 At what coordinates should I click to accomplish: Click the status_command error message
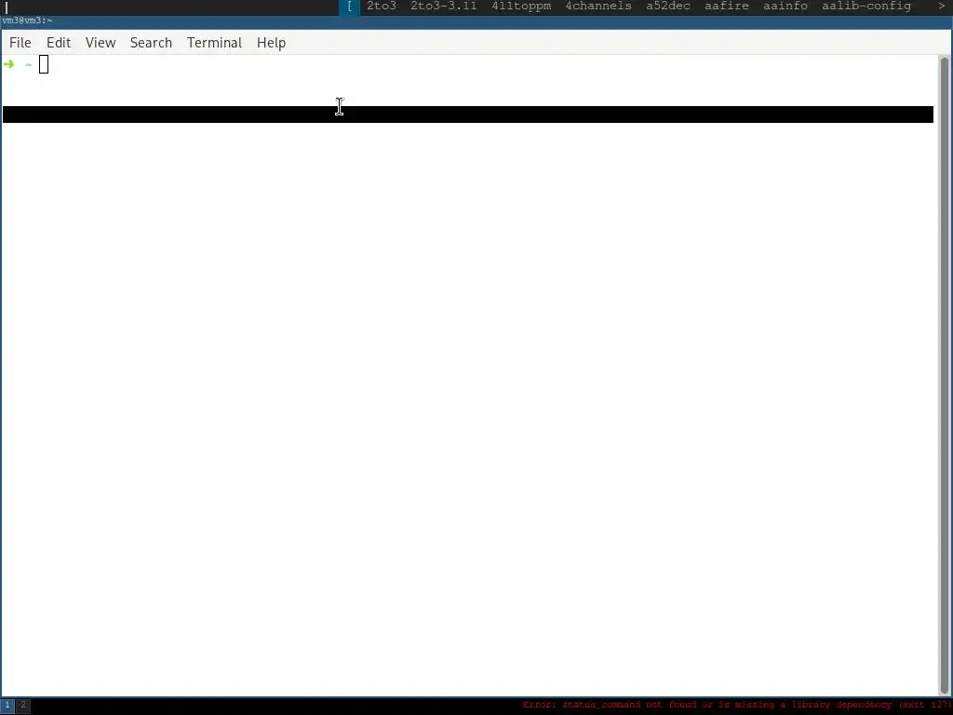point(736,705)
